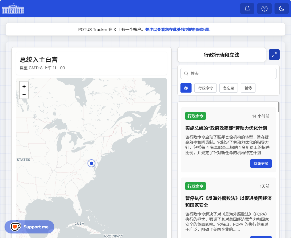The height and width of the screenshot is (238, 291).
Task: Expand the 行政行动和立法 panel to fullscreen
Action: (274, 55)
